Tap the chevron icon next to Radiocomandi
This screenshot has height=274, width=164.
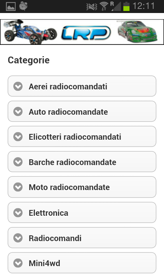coord(18,238)
